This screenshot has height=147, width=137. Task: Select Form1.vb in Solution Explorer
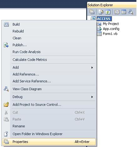point(110,34)
